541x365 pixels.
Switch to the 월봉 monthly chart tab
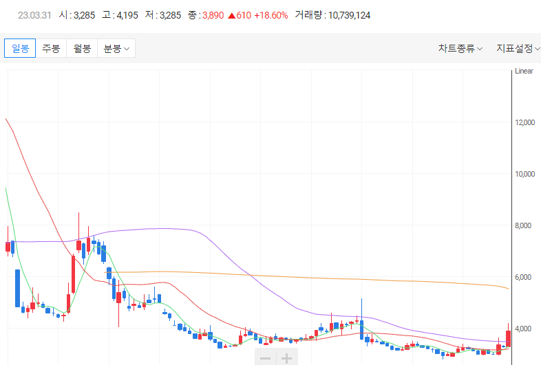point(82,48)
